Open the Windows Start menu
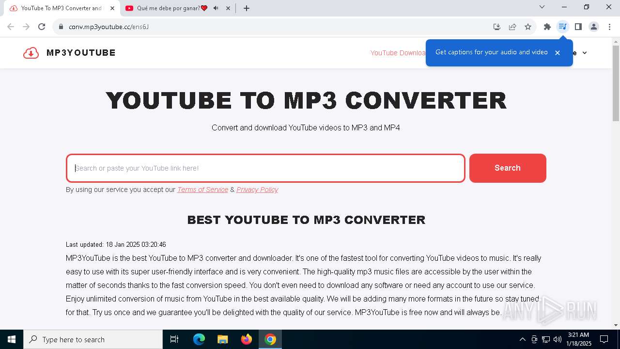The image size is (620, 349). [12, 339]
